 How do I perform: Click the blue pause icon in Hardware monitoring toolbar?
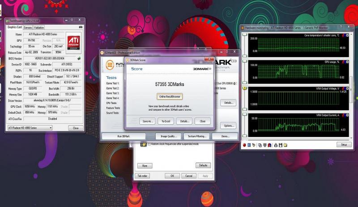[x=249, y=145]
